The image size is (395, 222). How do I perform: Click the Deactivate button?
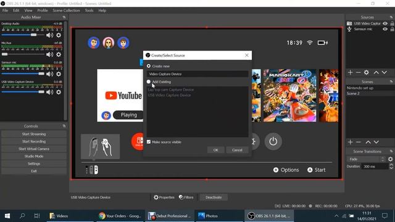pyautogui.click(x=214, y=197)
